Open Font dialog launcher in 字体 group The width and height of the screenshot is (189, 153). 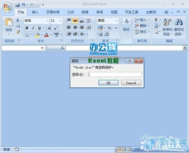pos(61,40)
